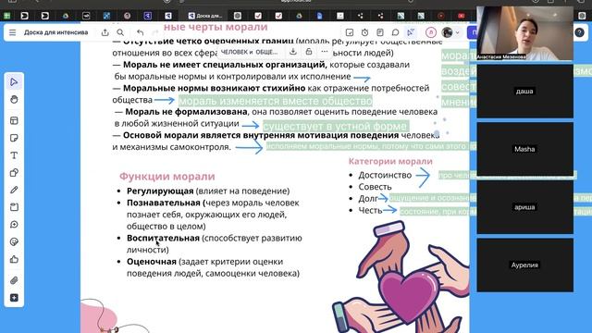This screenshot has width=592, height=333.
Task: Click the pink 'Л' participant avatar
Action: pos(431,32)
